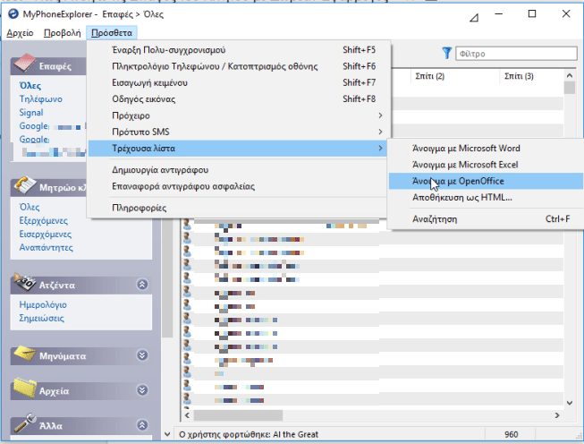Click the 960 count in status bar
The height and width of the screenshot is (444, 584).
[511, 435]
